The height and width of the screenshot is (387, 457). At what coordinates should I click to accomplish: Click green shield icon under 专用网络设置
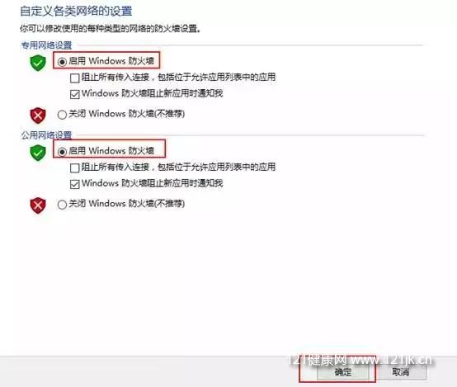[38, 63]
